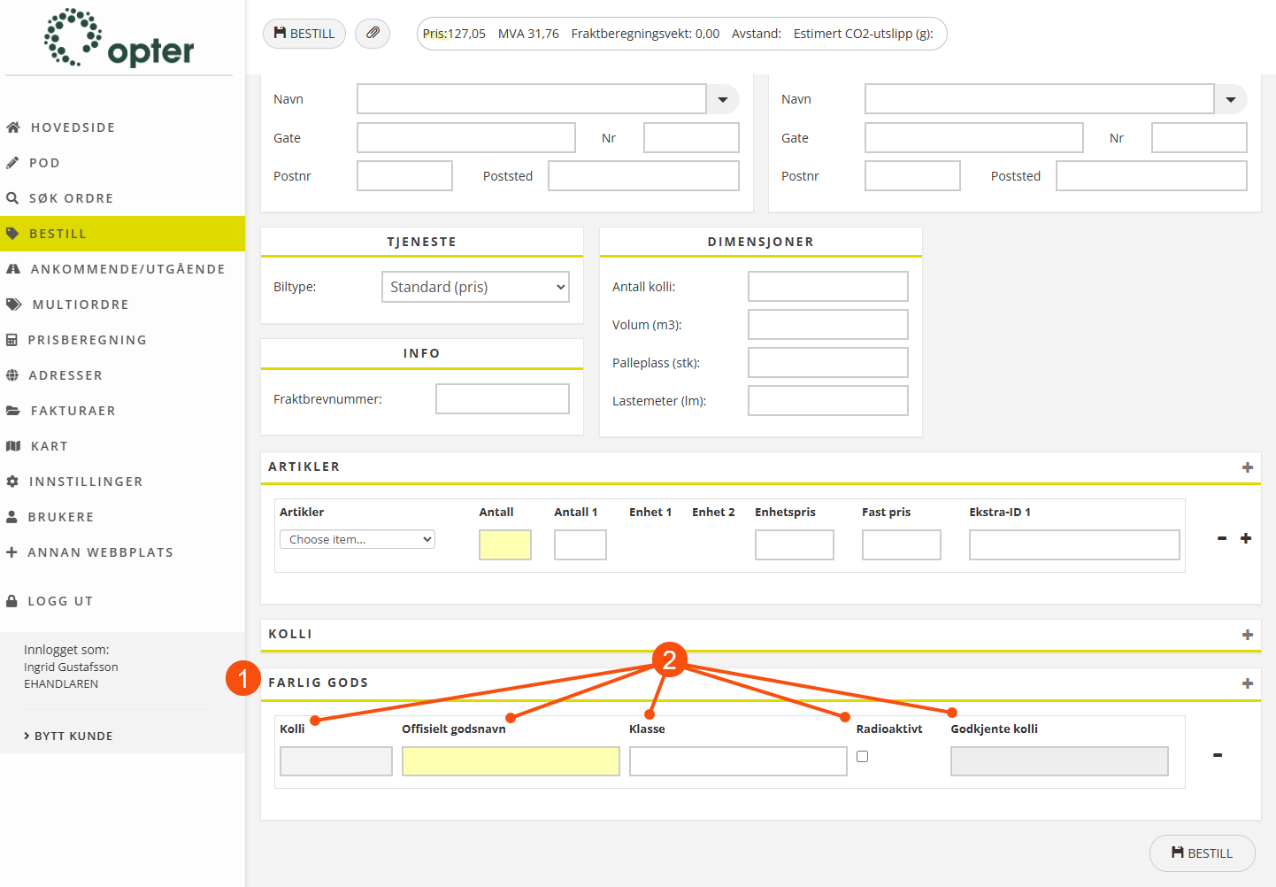The height and width of the screenshot is (887, 1276).
Task: Open the Biltype dropdown
Action: pos(475,287)
